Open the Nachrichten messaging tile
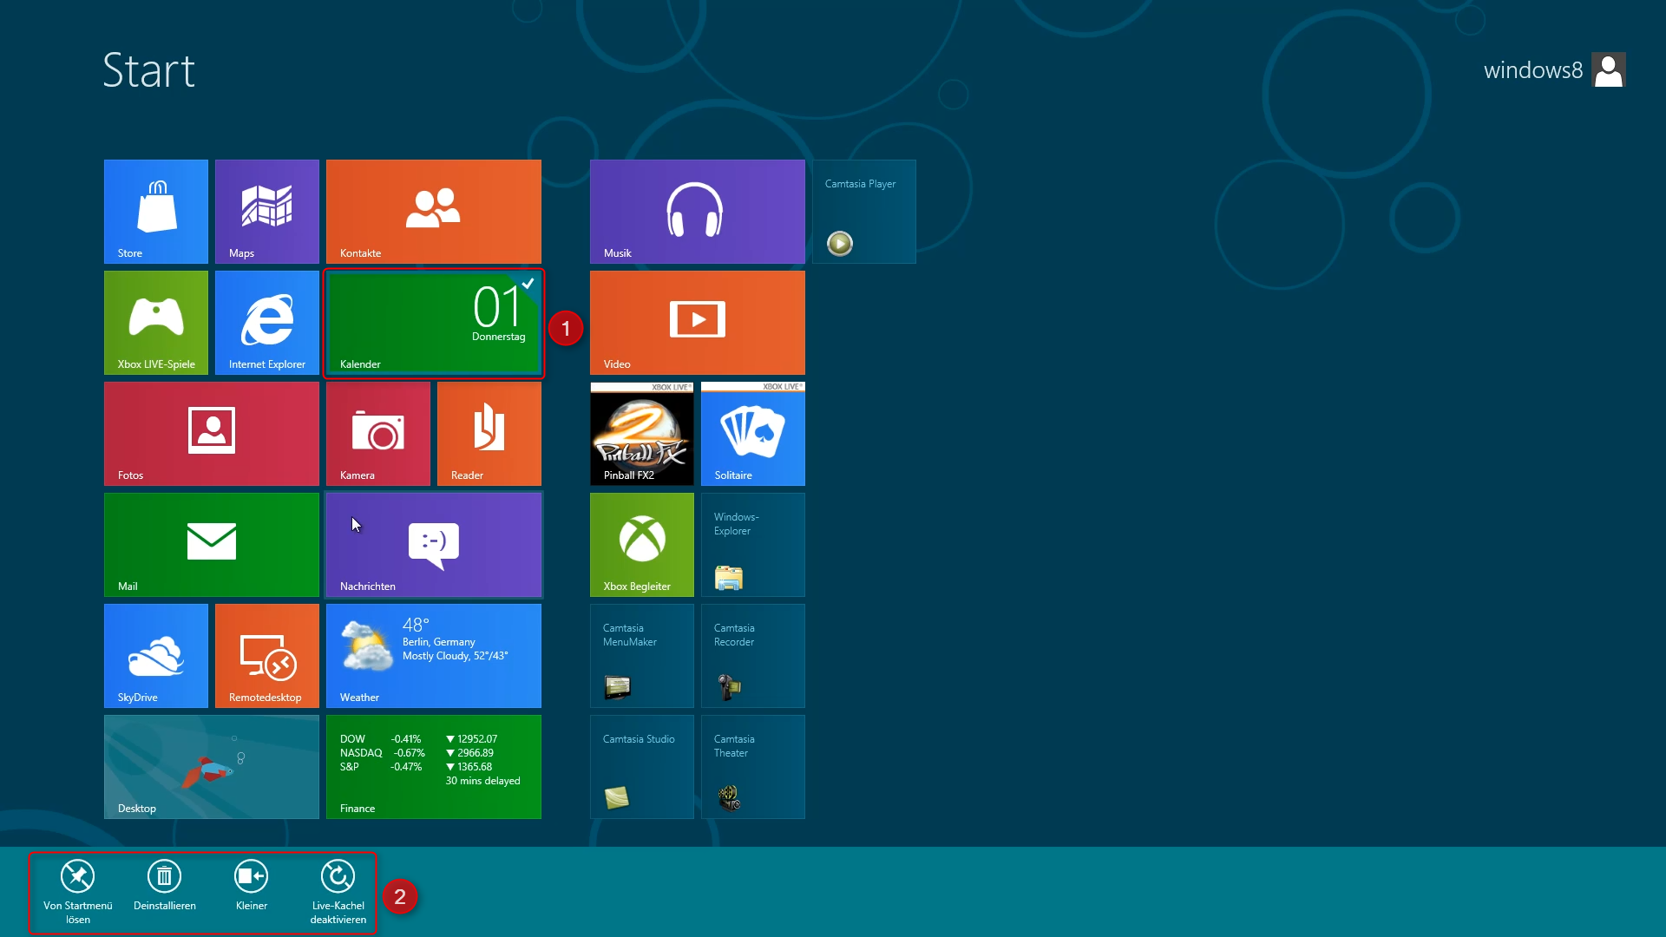The image size is (1666, 937). point(434,545)
